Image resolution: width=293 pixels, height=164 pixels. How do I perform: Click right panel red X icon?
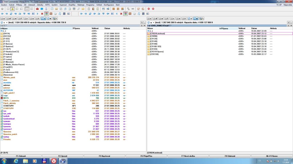tap(121, 14)
